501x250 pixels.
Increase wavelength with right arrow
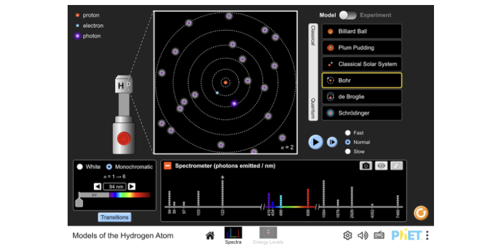tap(132, 186)
